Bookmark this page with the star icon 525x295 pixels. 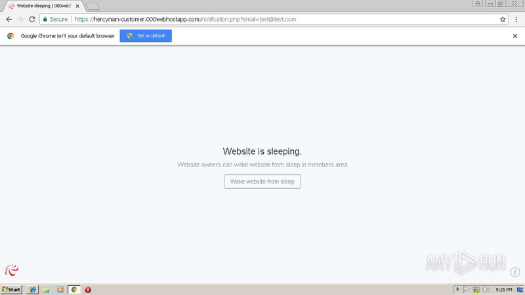pos(503,20)
